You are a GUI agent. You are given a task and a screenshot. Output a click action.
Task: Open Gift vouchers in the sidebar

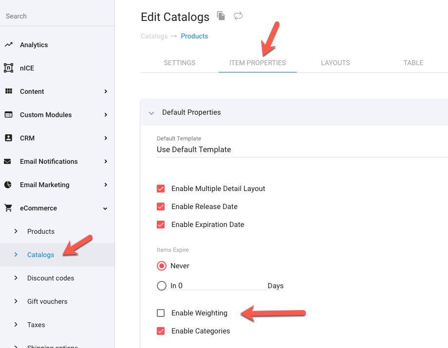coord(47,301)
